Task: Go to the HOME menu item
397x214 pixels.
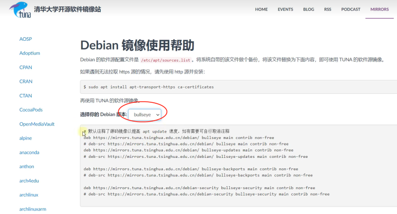Action: [262, 9]
